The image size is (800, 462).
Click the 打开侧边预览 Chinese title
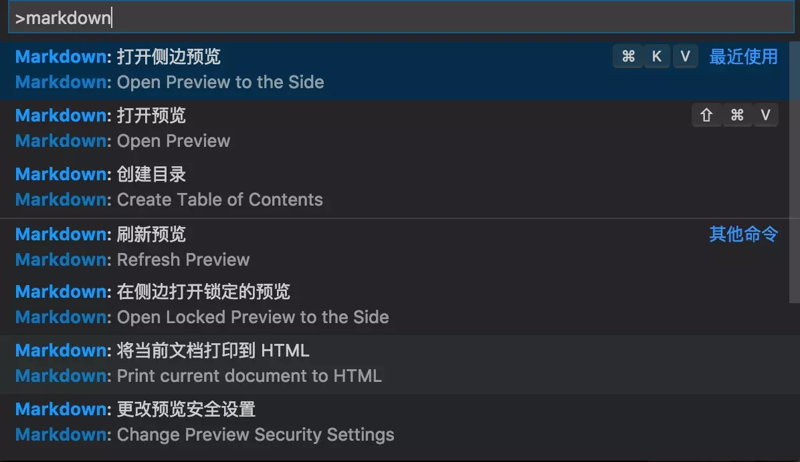(x=169, y=57)
